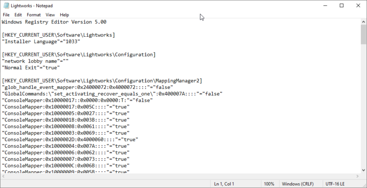Minimize the Notepad window

point(325,6)
